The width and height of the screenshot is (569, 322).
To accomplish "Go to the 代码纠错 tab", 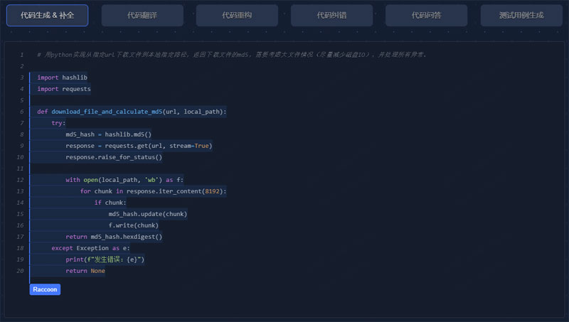I will [331, 15].
